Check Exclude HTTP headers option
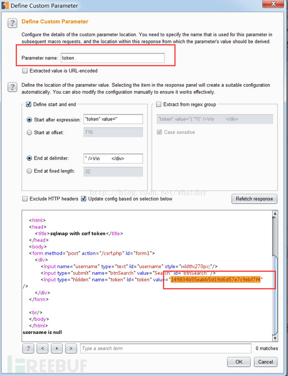The width and height of the screenshot is (288, 376). 25,199
